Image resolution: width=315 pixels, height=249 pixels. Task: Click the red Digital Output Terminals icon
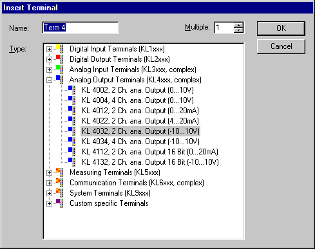click(59, 59)
